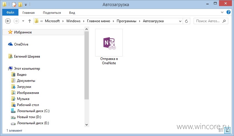Select Локальный диск (E:)

(x=33, y=123)
